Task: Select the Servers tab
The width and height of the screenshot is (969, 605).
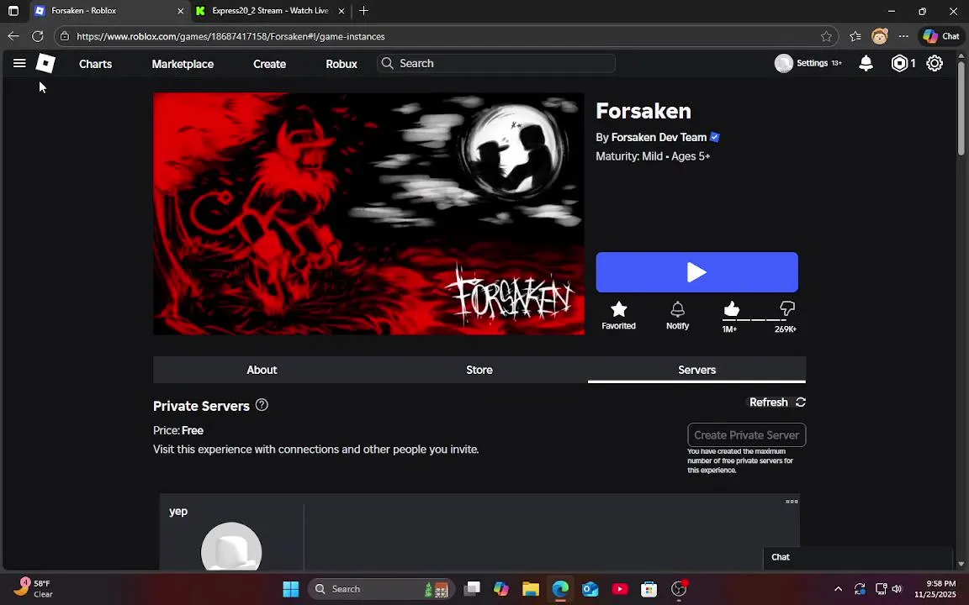Action: [696, 369]
